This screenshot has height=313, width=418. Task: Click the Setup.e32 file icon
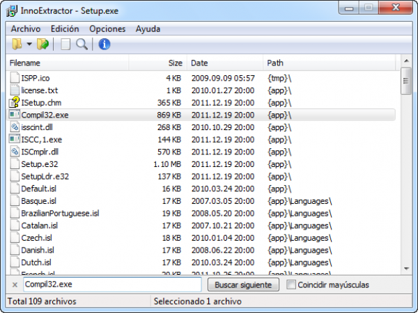pos(15,163)
